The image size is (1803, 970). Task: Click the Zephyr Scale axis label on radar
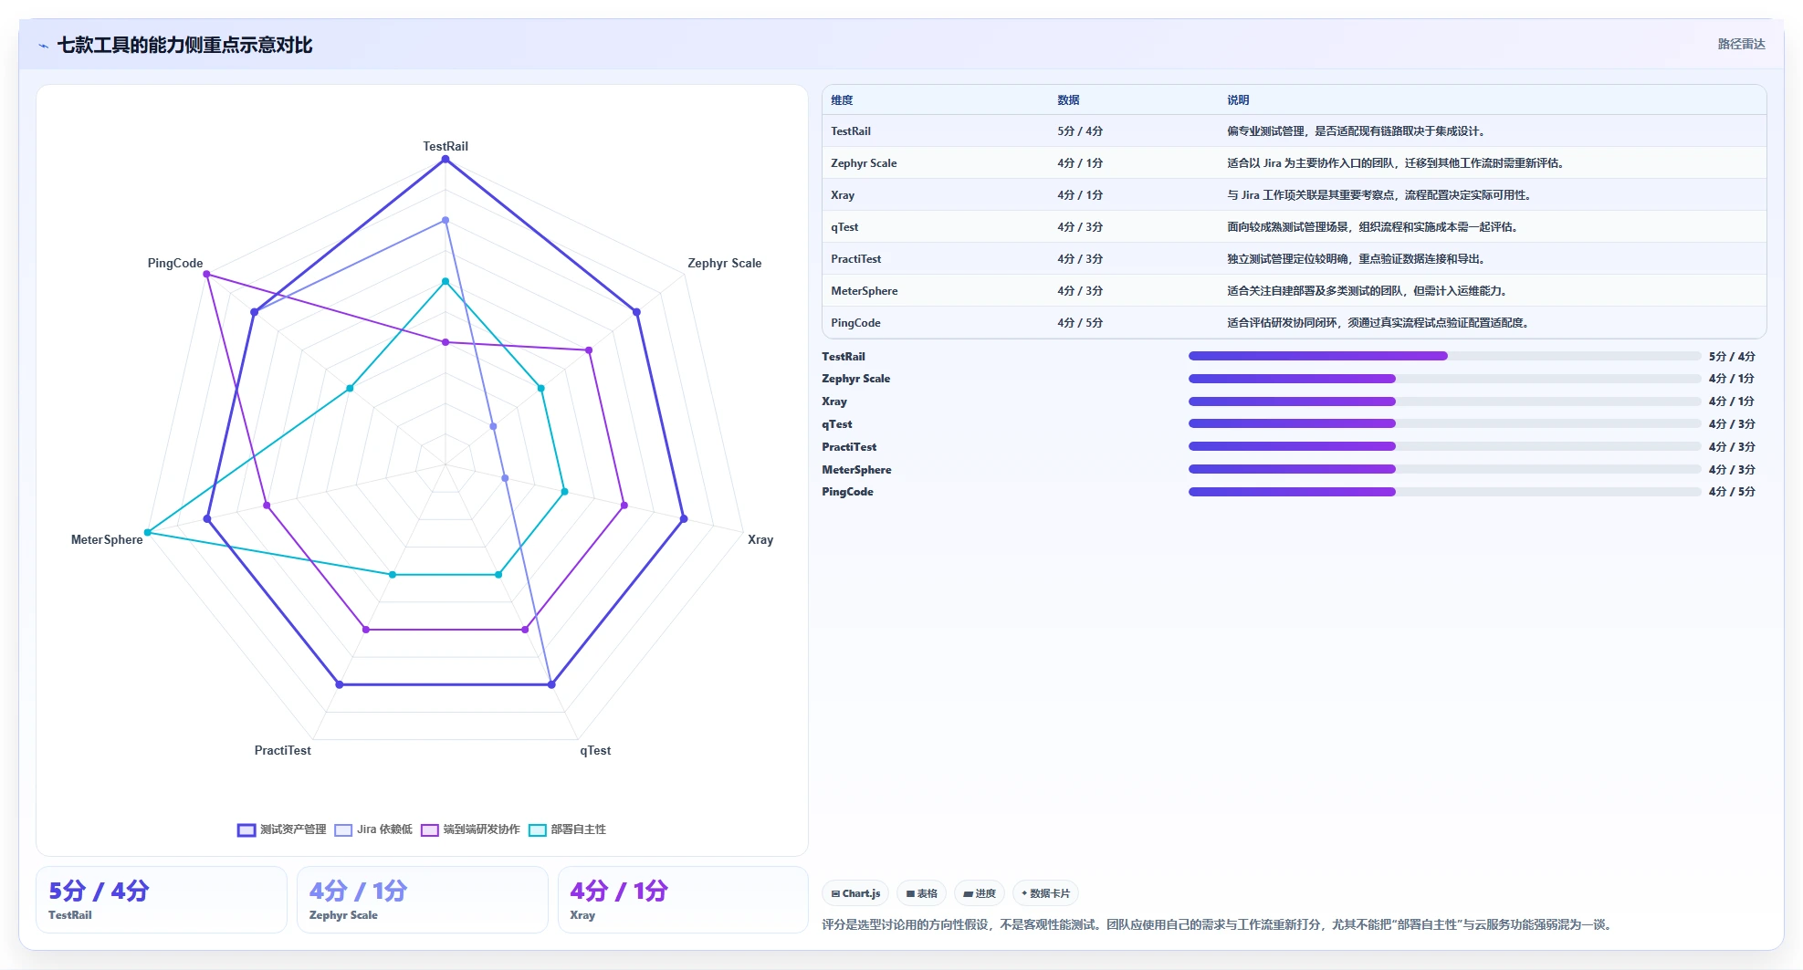click(724, 263)
